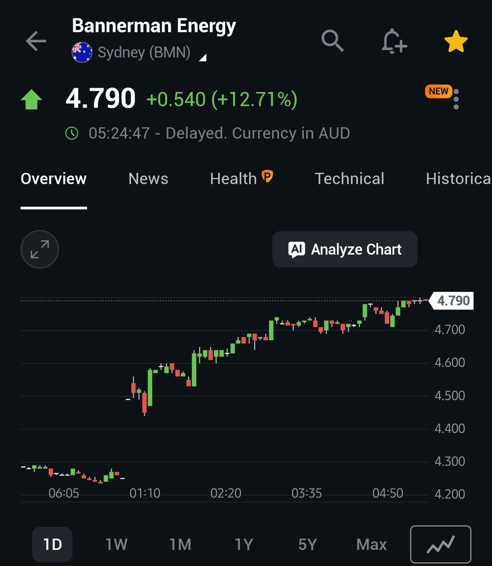Screen dimensions: 492x566
Task: Select the 1M time range
Action: click(x=180, y=544)
